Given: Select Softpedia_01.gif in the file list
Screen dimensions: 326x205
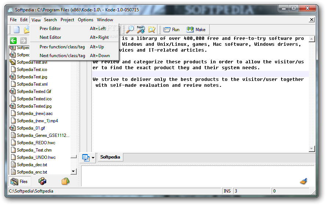Looking at the screenshot, I should 31,128.
